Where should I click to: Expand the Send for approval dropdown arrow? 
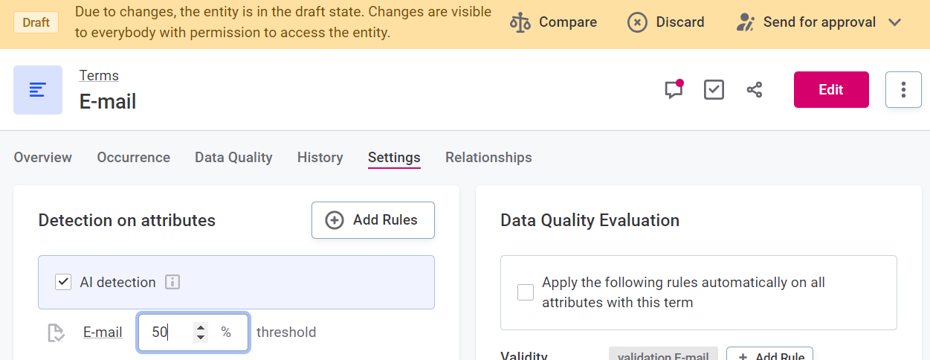(895, 22)
